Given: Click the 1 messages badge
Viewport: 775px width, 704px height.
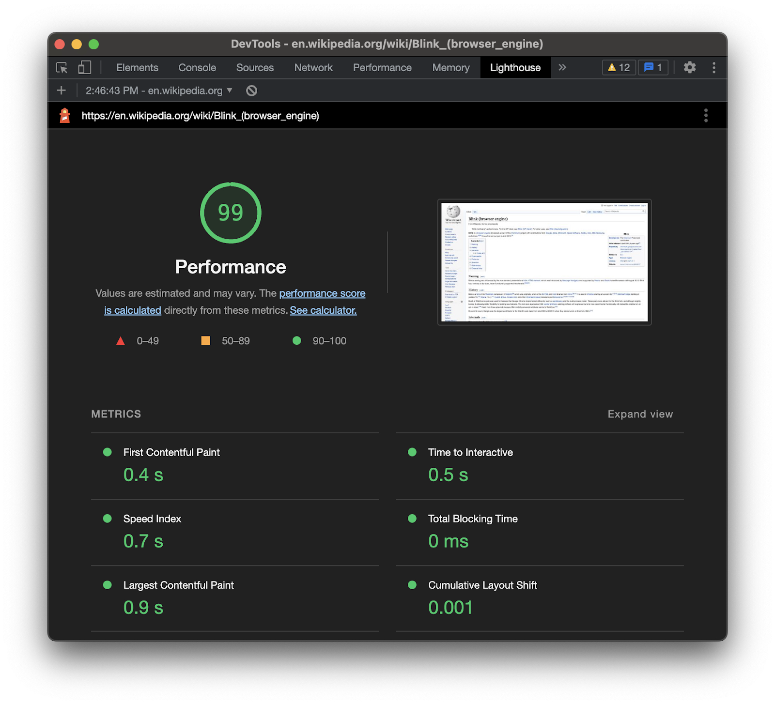Looking at the screenshot, I should pos(653,67).
